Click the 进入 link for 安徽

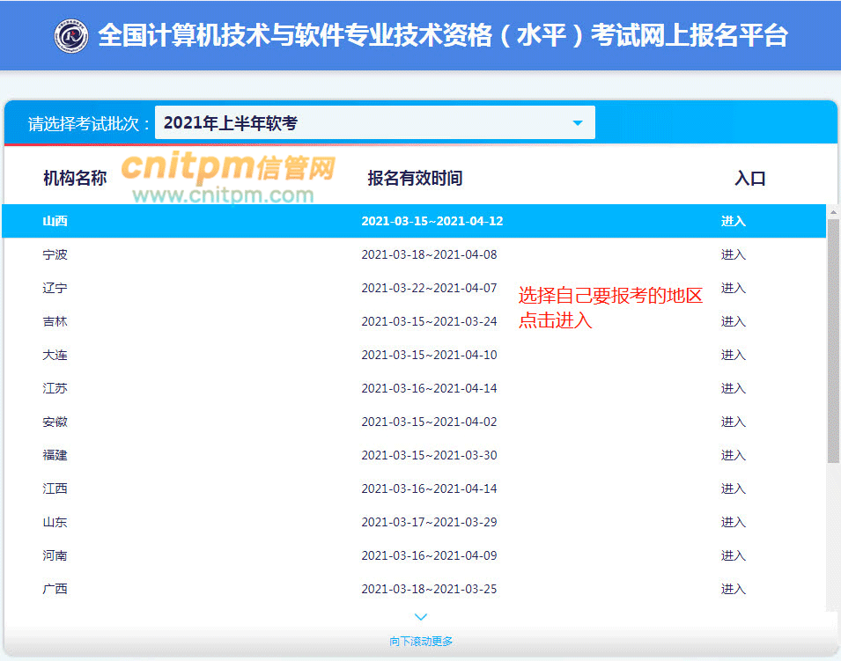point(734,422)
